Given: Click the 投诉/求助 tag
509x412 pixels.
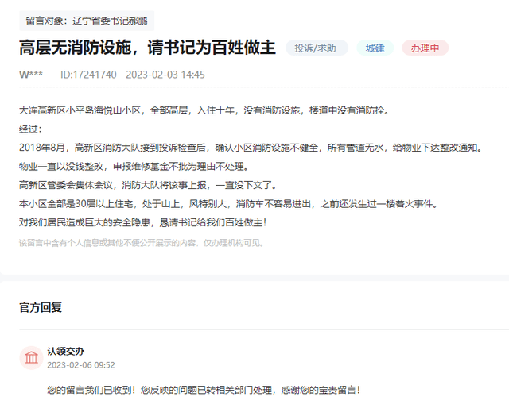Looking at the screenshot, I should click(317, 48).
